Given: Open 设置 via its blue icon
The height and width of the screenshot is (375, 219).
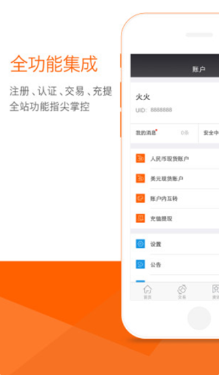Looking at the screenshot, I should click(141, 244).
